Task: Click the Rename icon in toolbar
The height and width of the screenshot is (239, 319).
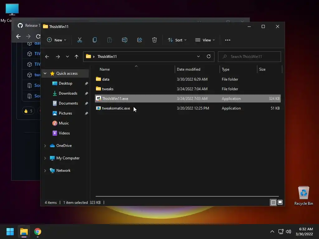Action: (x=125, y=40)
